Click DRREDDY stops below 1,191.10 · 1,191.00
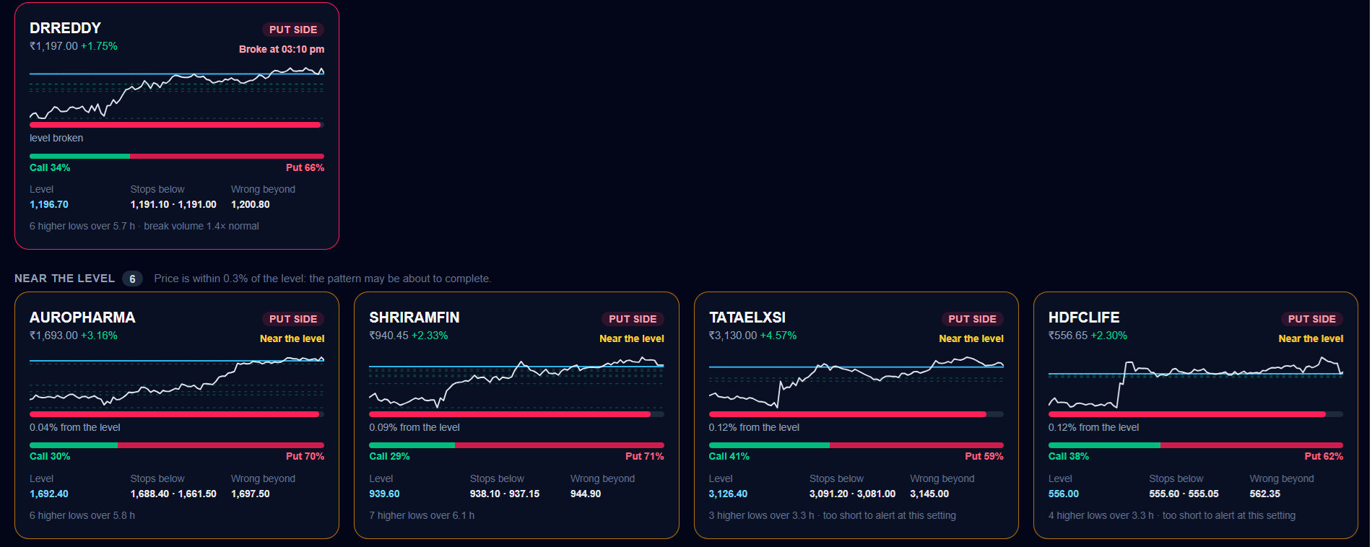1372x547 pixels. 173,204
